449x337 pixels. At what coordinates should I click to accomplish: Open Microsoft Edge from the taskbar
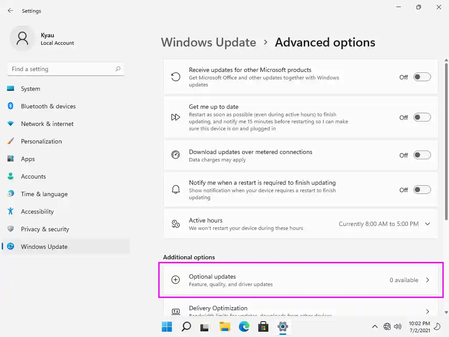(x=244, y=326)
